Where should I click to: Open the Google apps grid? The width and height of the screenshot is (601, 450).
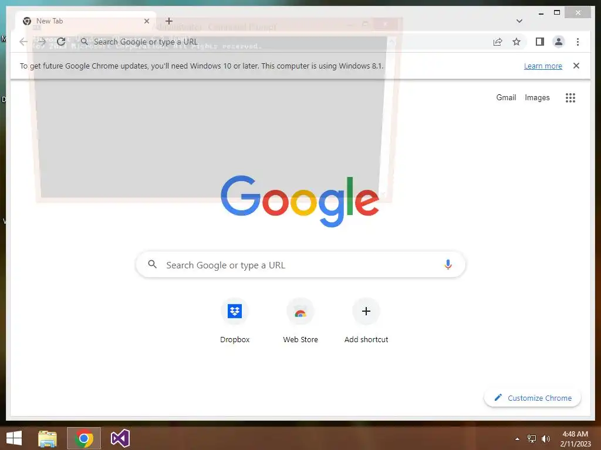pos(570,98)
